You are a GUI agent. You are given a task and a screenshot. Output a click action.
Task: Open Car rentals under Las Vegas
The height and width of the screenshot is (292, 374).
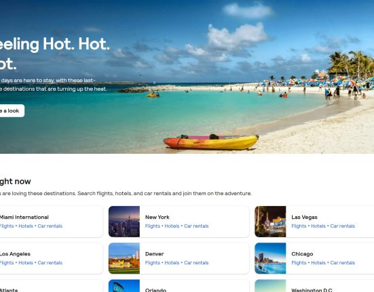coord(343,226)
